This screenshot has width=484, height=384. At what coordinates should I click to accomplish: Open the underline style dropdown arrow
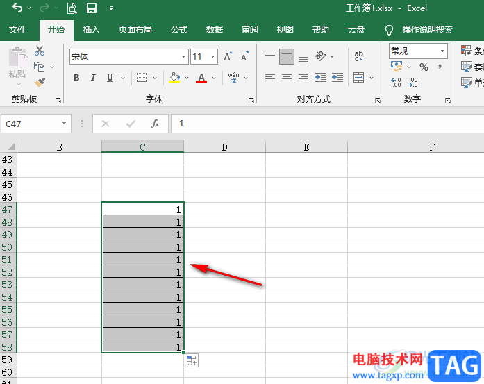pyautogui.click(x=123, y=78)
